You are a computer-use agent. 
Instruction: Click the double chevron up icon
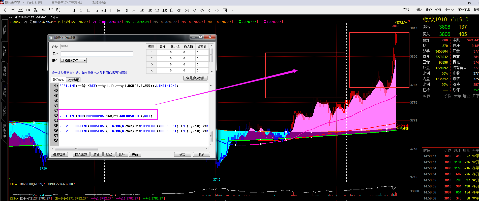pos(202,10)
